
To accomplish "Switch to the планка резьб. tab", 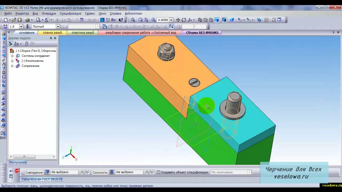I will 53,33.
